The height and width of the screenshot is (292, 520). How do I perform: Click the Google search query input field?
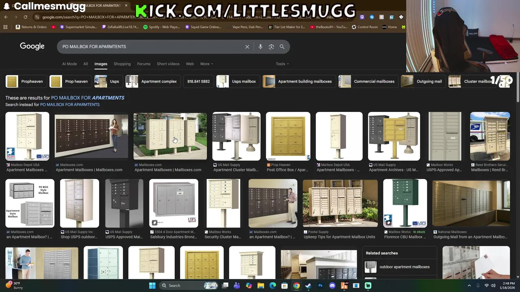[x=150, y=47]
